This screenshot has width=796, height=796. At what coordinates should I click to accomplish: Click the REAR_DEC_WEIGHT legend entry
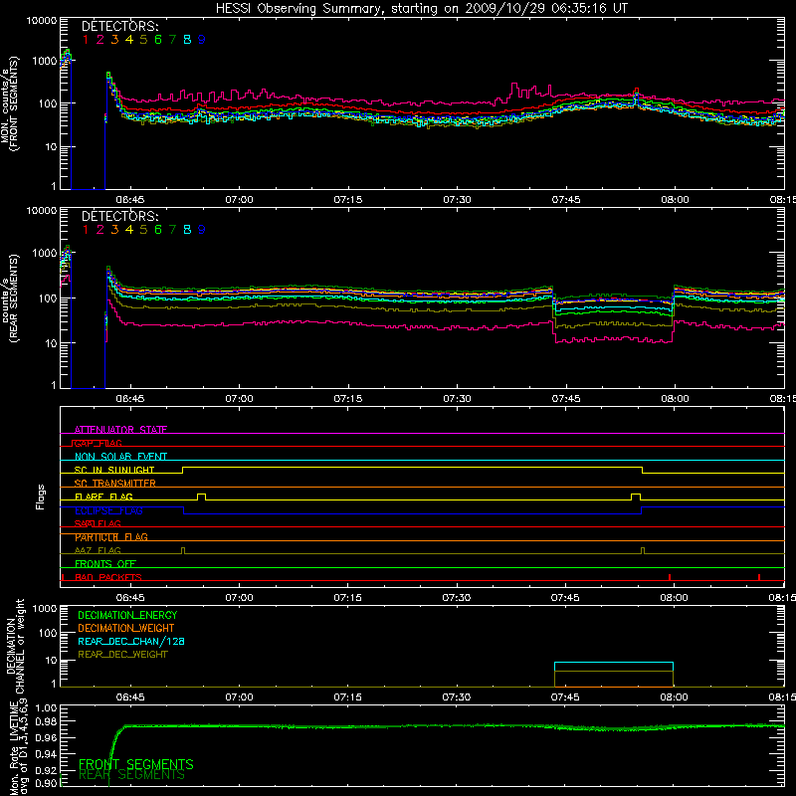coord(122,655)
